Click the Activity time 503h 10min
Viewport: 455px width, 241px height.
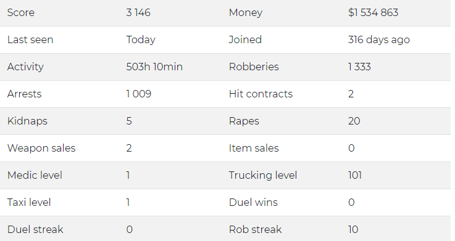(154, 67)
